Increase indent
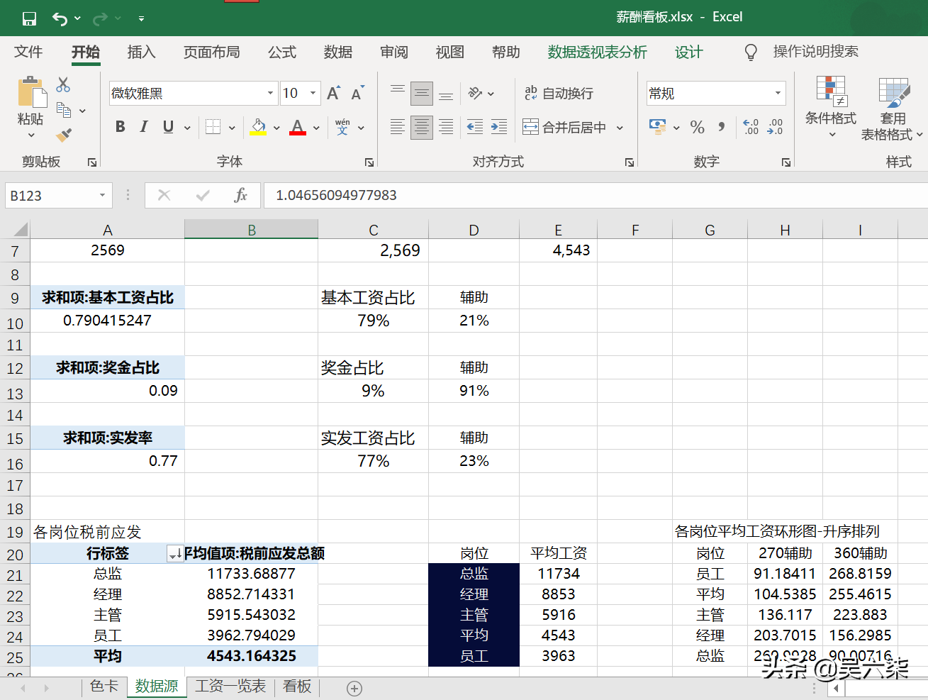The image size is (928, 700). pos(499,127)
